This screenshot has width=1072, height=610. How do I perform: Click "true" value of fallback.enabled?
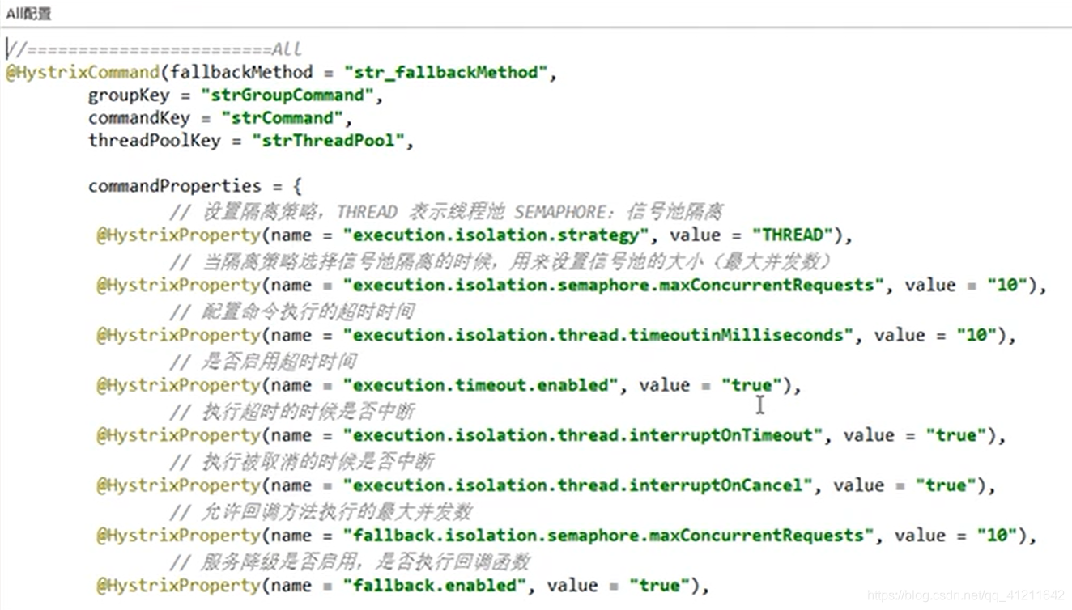click(x=659, y=587)
